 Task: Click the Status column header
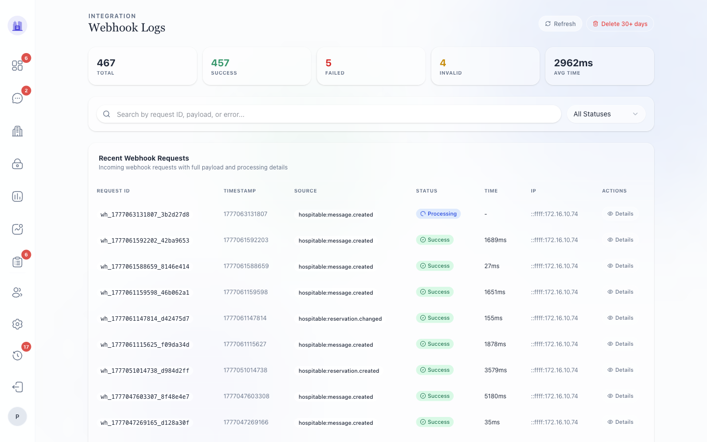pos(427,191)
